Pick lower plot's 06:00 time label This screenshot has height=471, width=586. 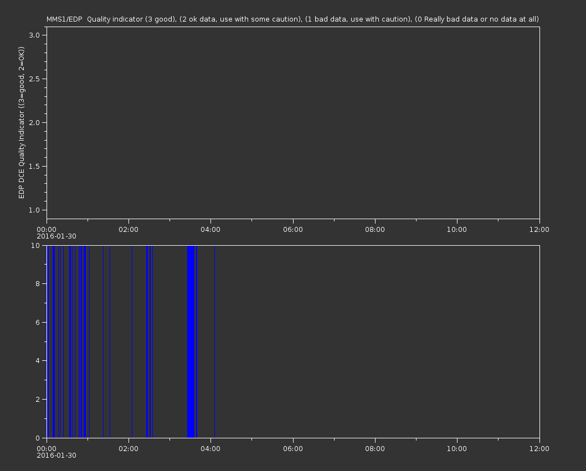pos(293,448)
